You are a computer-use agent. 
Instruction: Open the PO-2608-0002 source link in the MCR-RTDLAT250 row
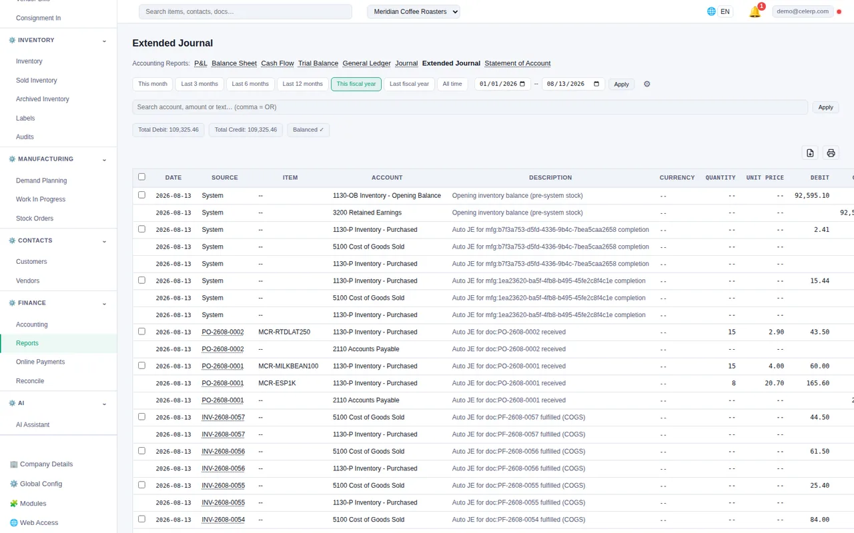coord(223,332)
